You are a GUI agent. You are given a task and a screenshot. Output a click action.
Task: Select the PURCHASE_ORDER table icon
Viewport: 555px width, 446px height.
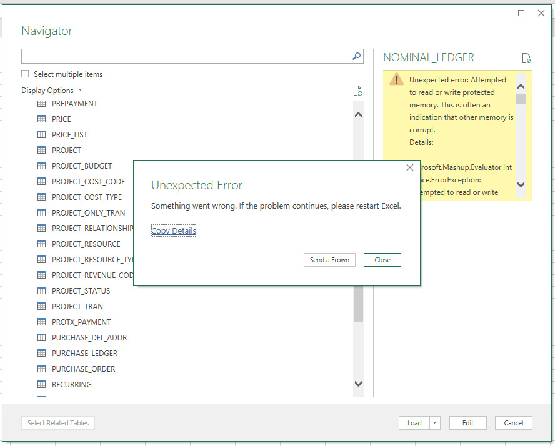[x=41, y=369]
